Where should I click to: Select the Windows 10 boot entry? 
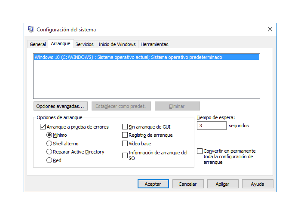pyautogui.click(x=128, y=57)
